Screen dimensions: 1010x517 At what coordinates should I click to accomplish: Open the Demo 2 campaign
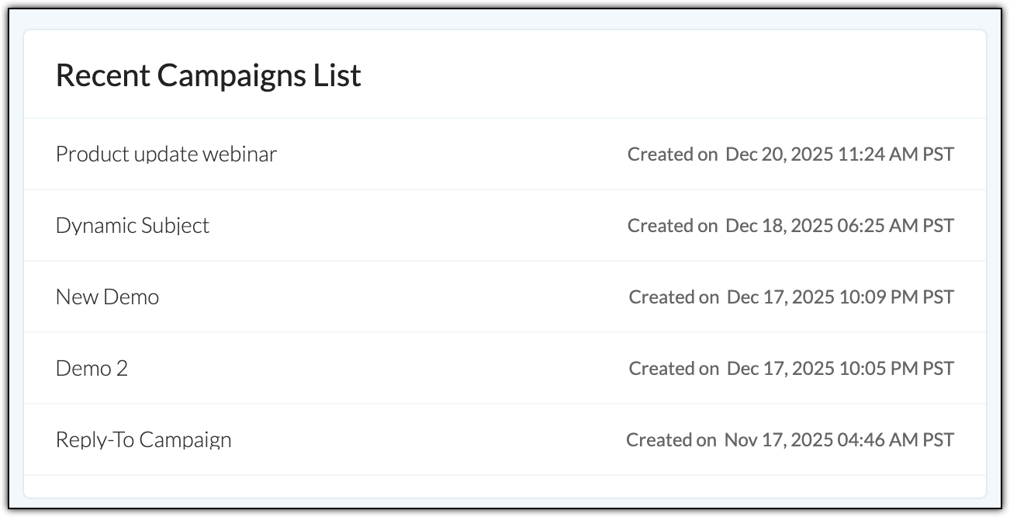click(92, 369)
